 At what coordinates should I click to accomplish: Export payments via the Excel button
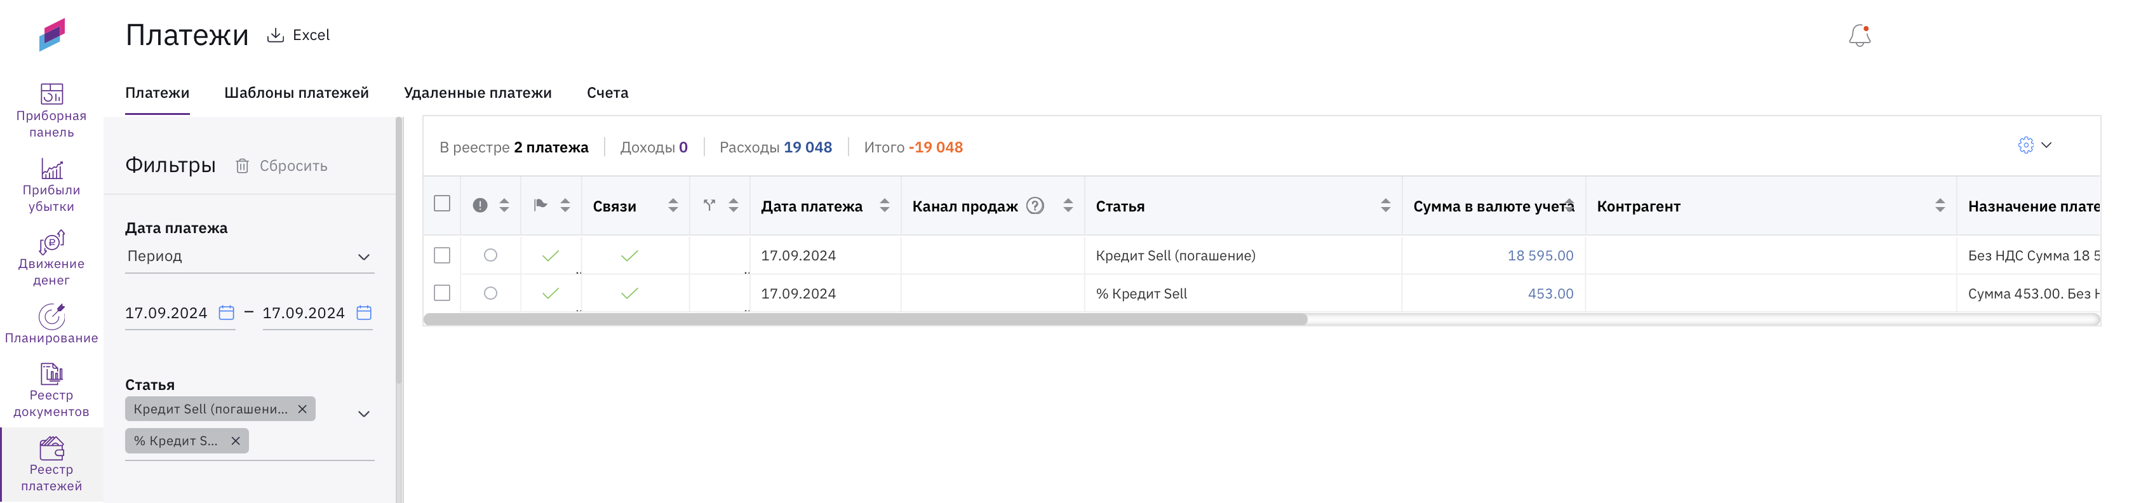[x=299, y=35]
